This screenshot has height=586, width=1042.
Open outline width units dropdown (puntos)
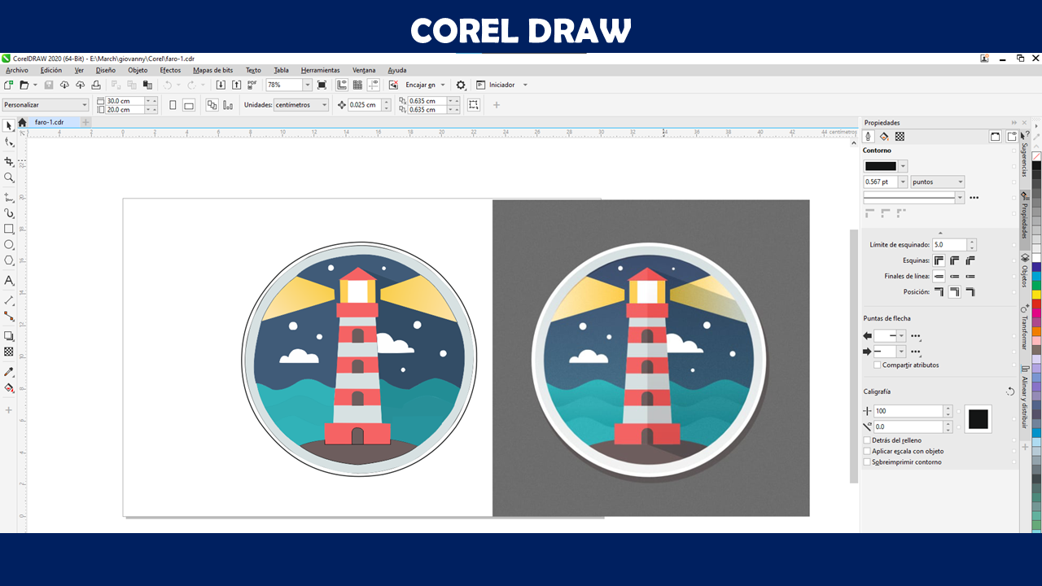pyautogui.click(x=960, y=182)
